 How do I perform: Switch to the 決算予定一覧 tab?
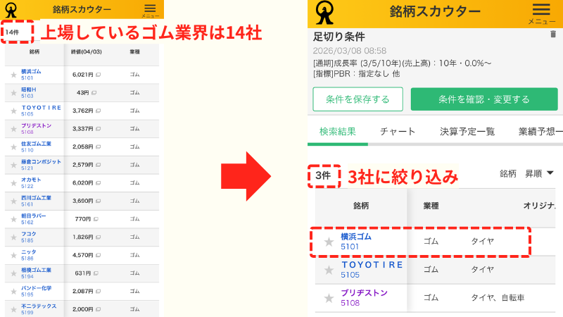[x=467, y=131]
